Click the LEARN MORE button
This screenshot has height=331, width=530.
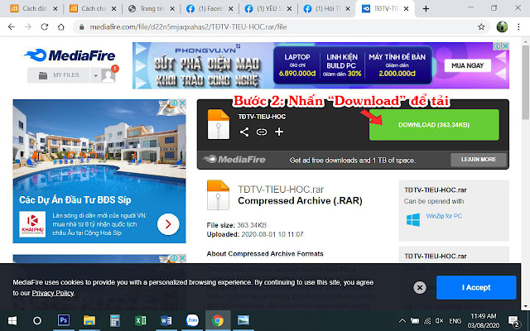[479, 160]
